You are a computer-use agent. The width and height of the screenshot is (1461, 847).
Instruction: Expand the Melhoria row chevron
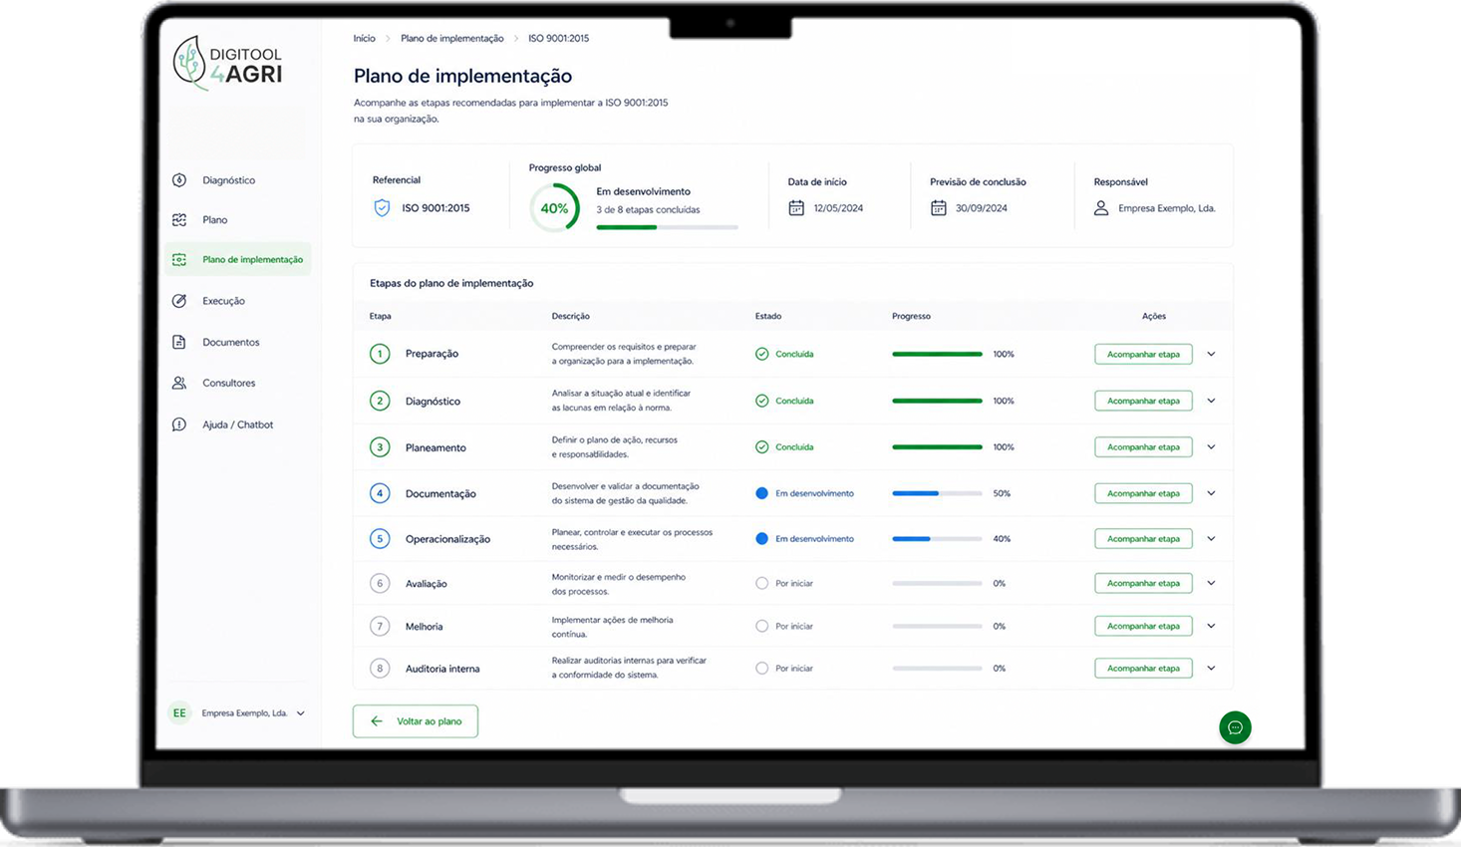coord(1211,626)
